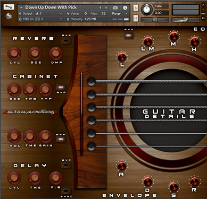Click the Reverb LVL knob
The width and height of the screenshot is (207, 199).
pyautogui.click(x=14, y=54)
